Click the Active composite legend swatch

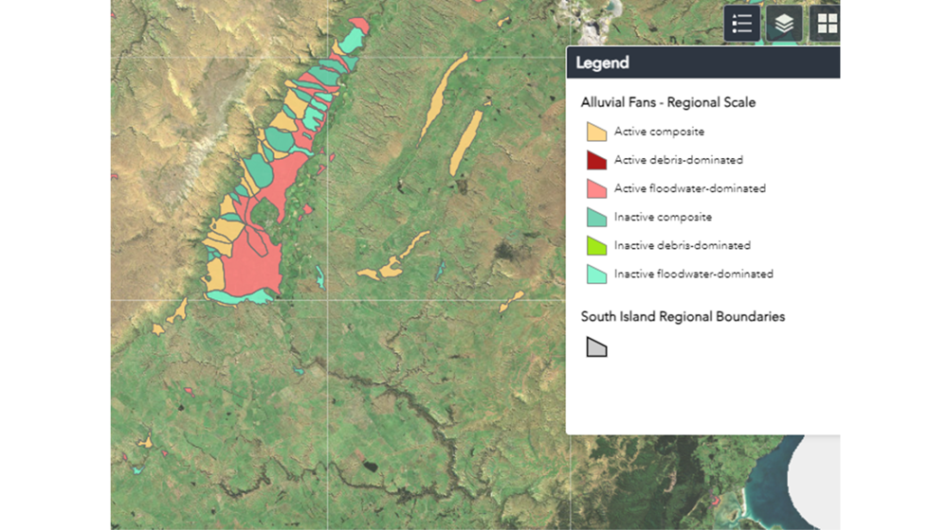click(x=596, y=132)
